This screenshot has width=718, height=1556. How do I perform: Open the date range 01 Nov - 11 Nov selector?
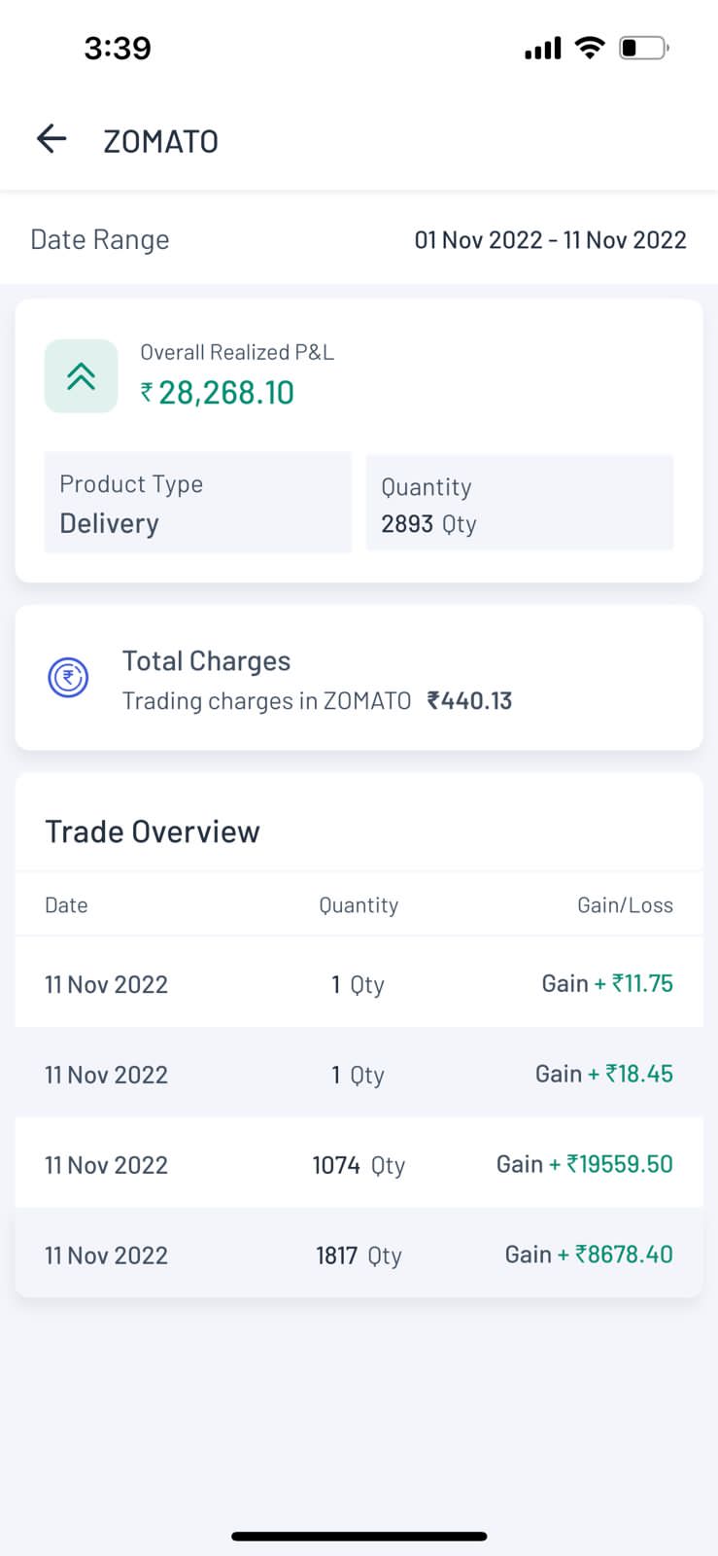coord(550,240)
